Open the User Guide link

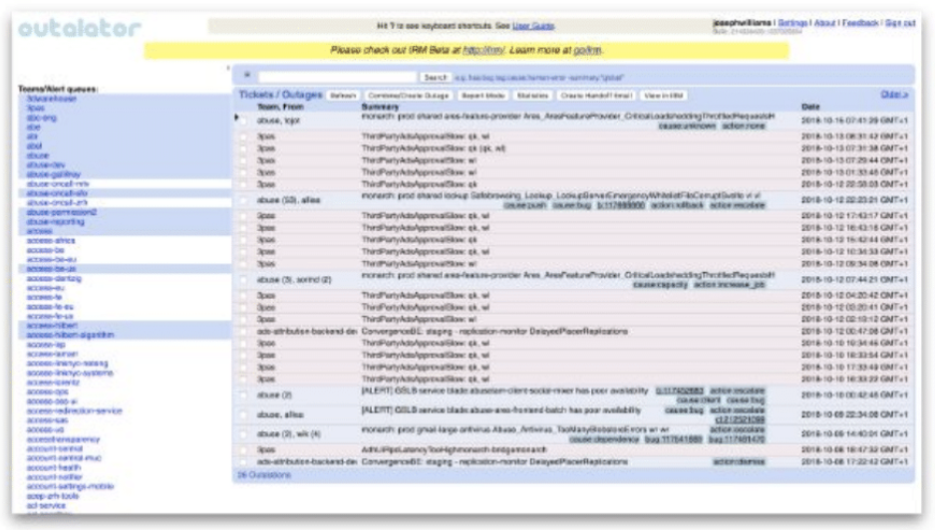[x=533, y=26]
